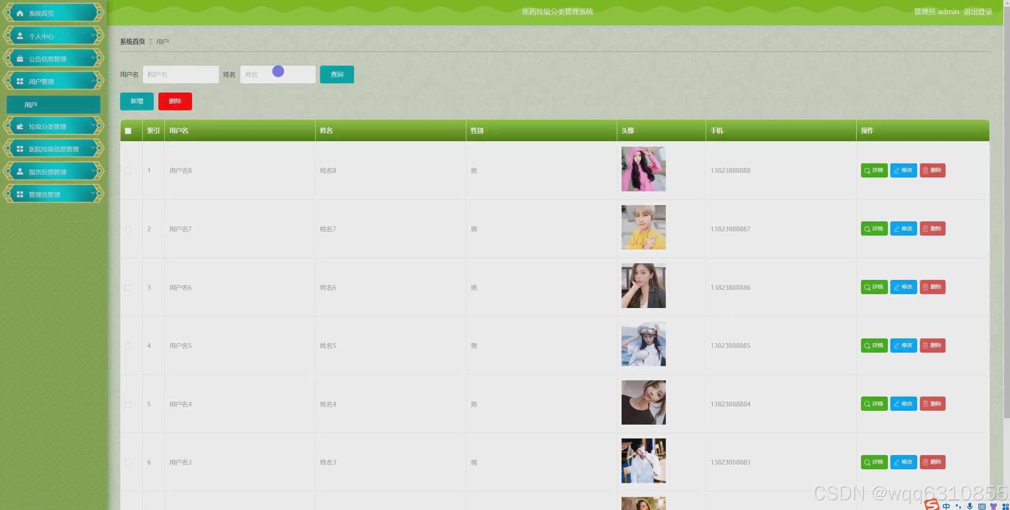Click the Sogou input method logo

click(x=932, y=504)
